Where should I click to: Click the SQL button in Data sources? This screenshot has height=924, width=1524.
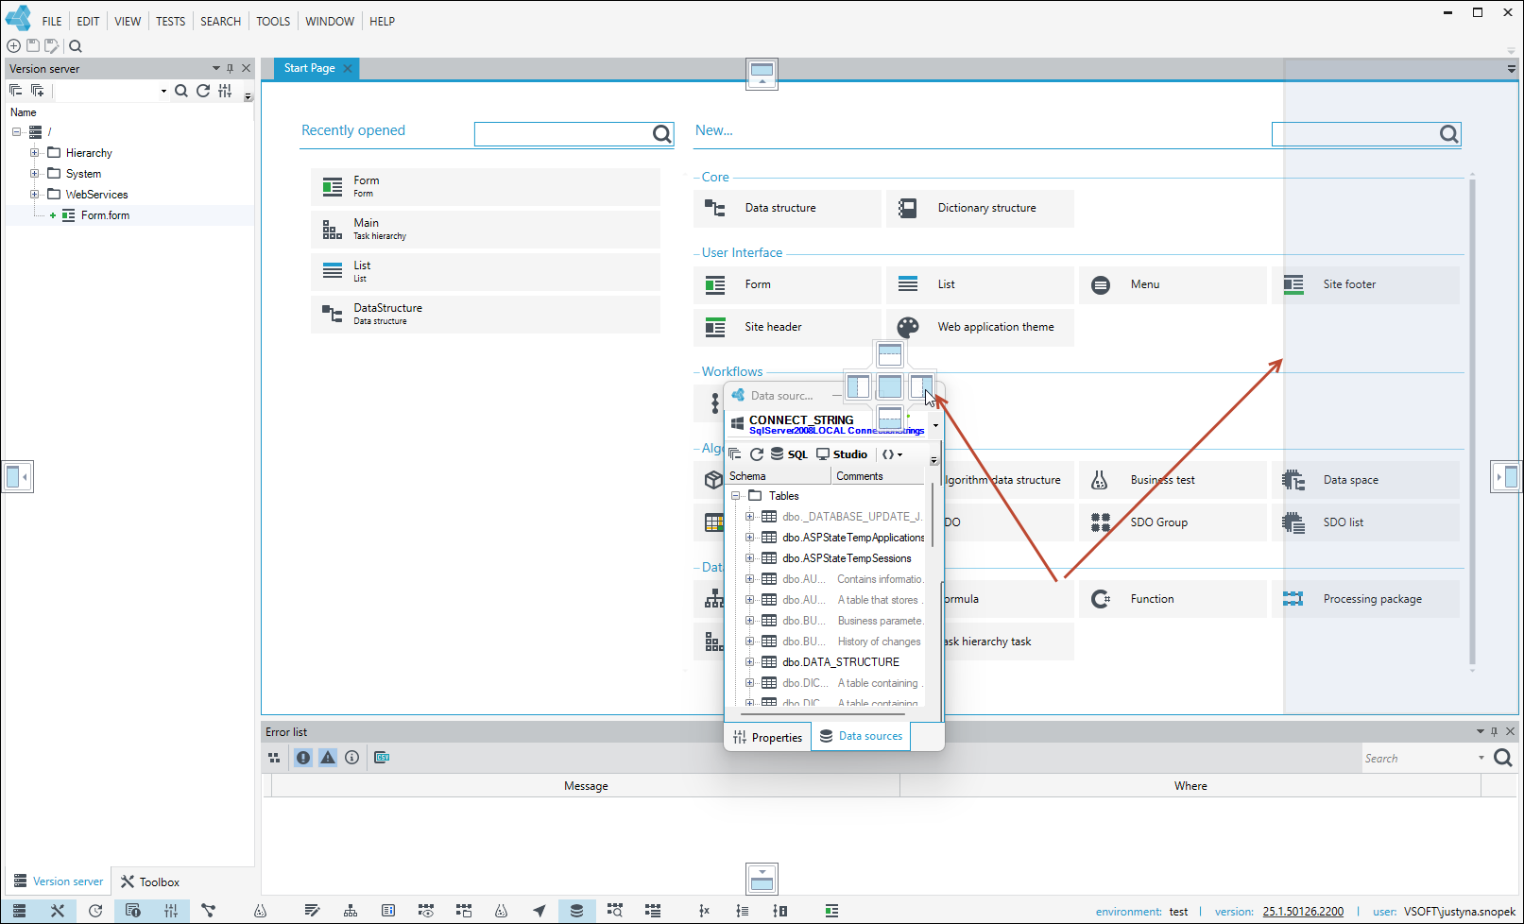click(790, 454)
